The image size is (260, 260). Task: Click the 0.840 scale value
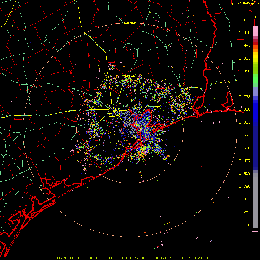tap(245, 71)
